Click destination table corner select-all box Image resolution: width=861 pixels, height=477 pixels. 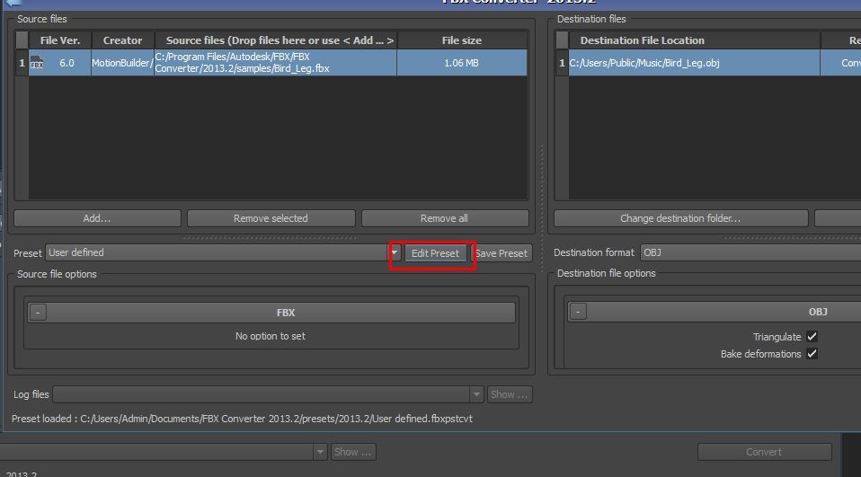pos(562,40)
